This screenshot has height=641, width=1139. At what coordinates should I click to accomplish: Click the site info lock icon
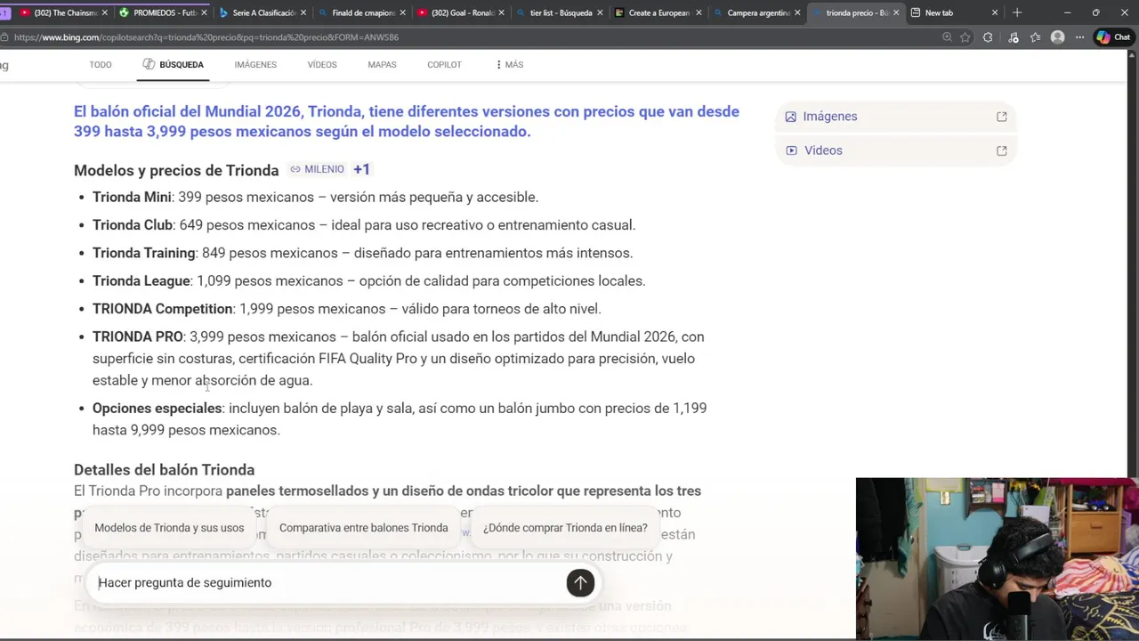coord(4,37)
